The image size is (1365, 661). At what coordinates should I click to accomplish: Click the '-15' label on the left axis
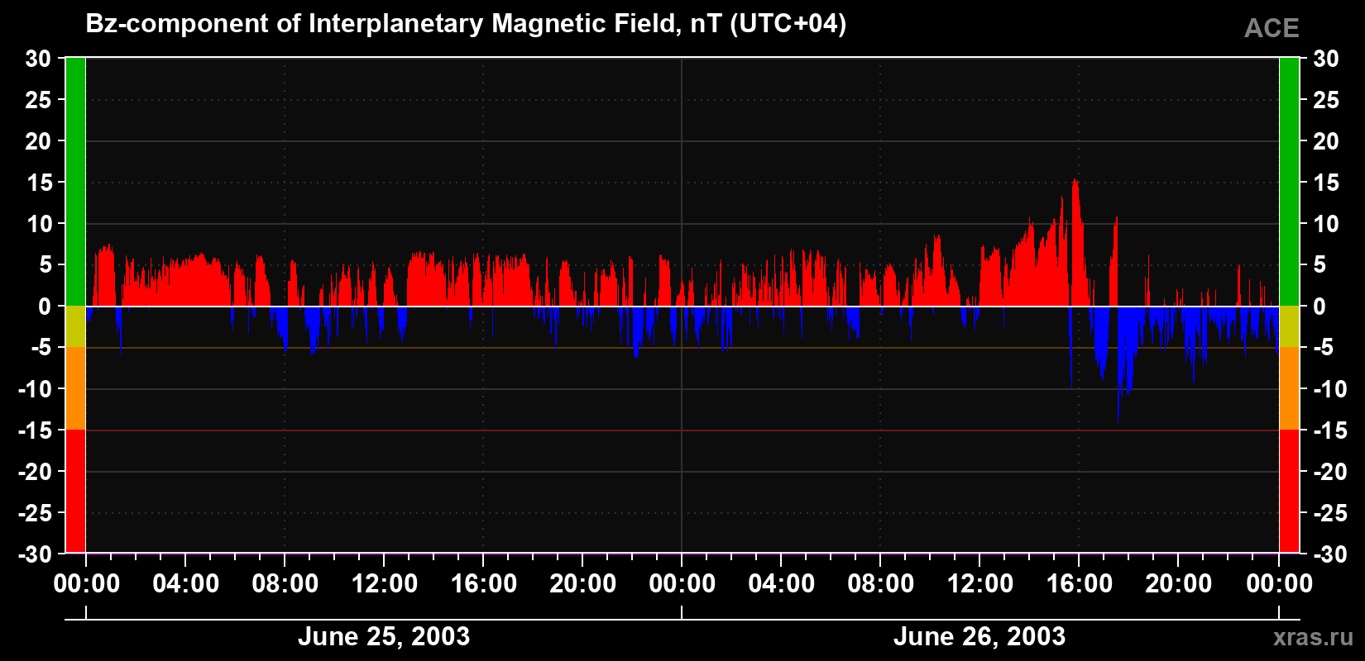[x=35, y=430]
